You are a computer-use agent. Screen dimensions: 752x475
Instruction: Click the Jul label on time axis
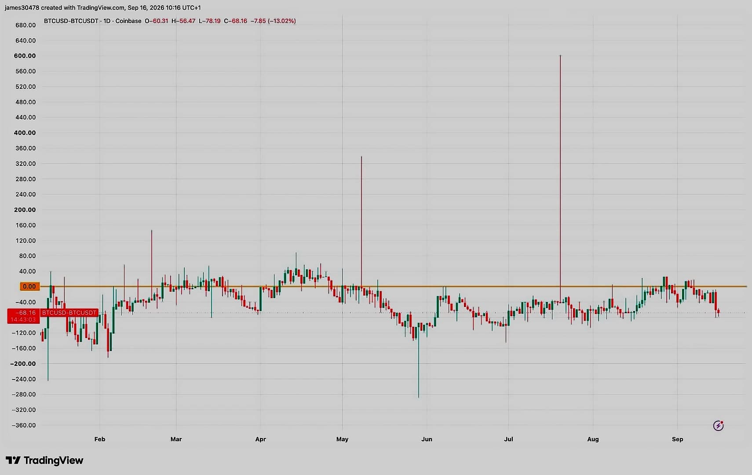click(508, 439)
